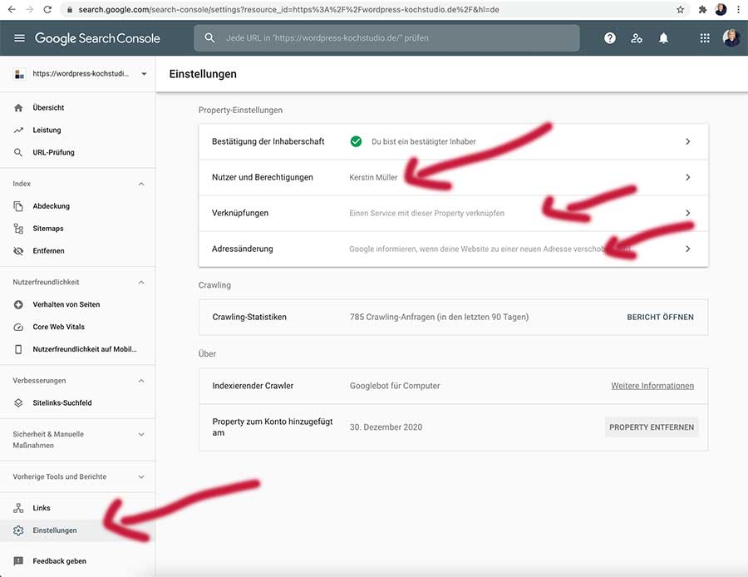Expand the Vorherige Tools und Berichte section
The width and height of the screenshot is (748, 577).
tap(140, 476)
